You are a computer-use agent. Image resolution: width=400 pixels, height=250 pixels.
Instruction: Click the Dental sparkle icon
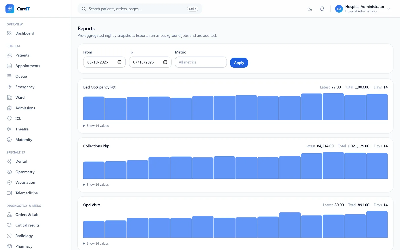pyautogui.click(x=9, y=161)
